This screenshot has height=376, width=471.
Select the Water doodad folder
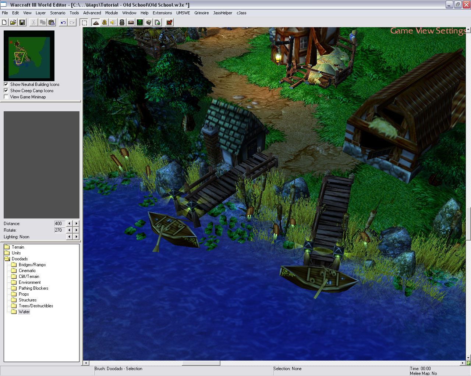pos(24,312)
